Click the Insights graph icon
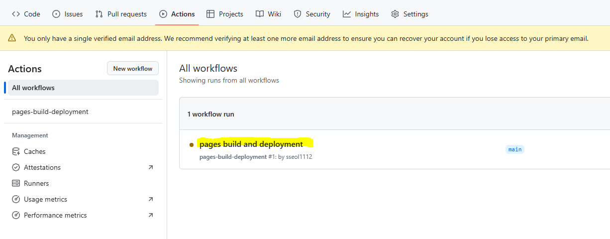 [347, 14]
